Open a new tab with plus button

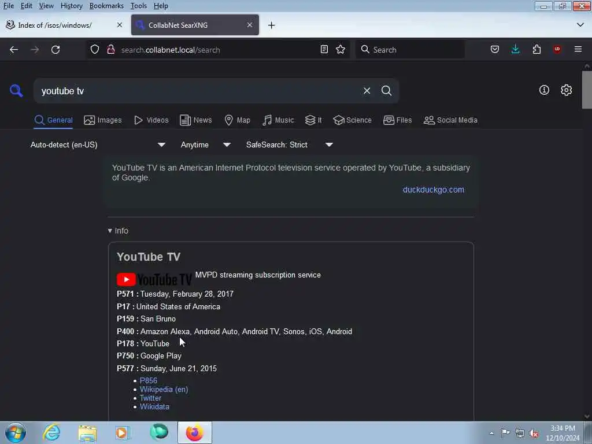point(272,25)
